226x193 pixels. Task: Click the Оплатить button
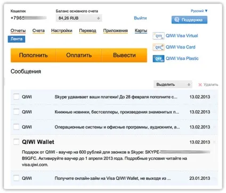point(79,55)
